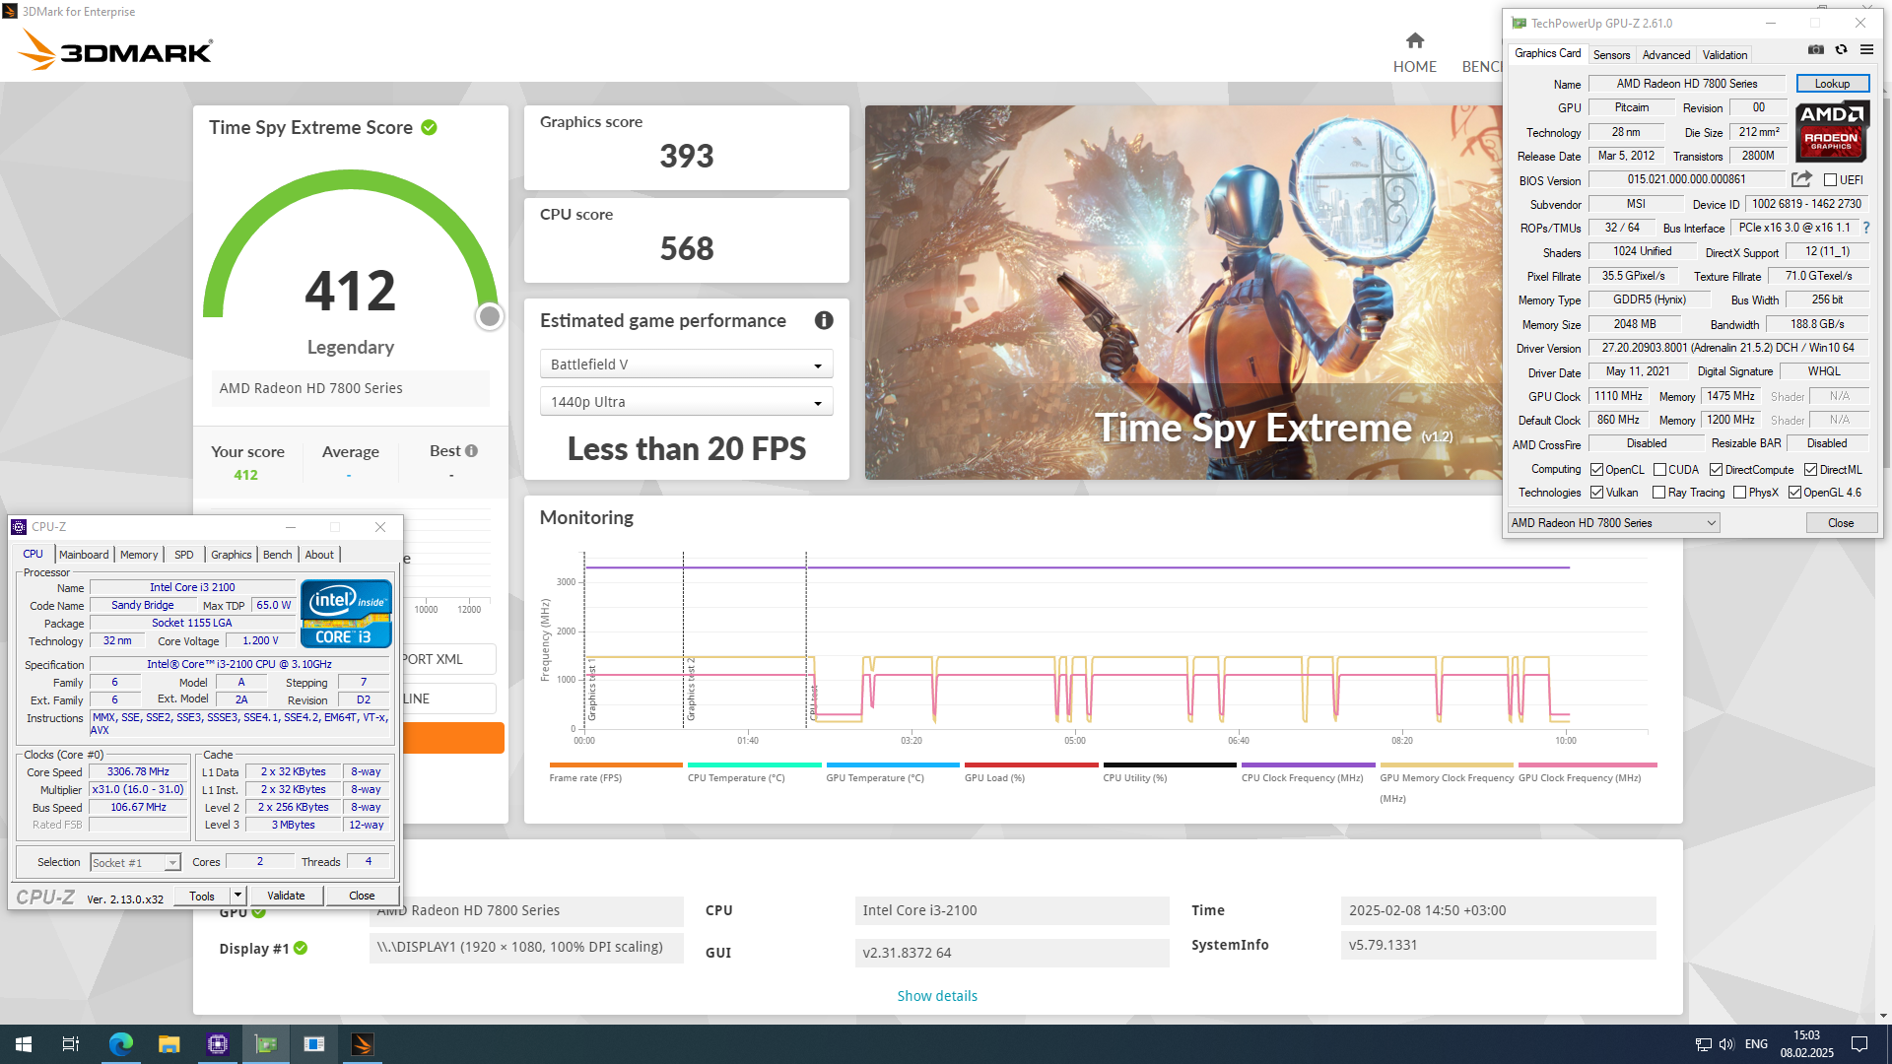1892x1064 pixels.
Task: Open GPU selection dropdown in GPU-Z
Action: 1614,523
